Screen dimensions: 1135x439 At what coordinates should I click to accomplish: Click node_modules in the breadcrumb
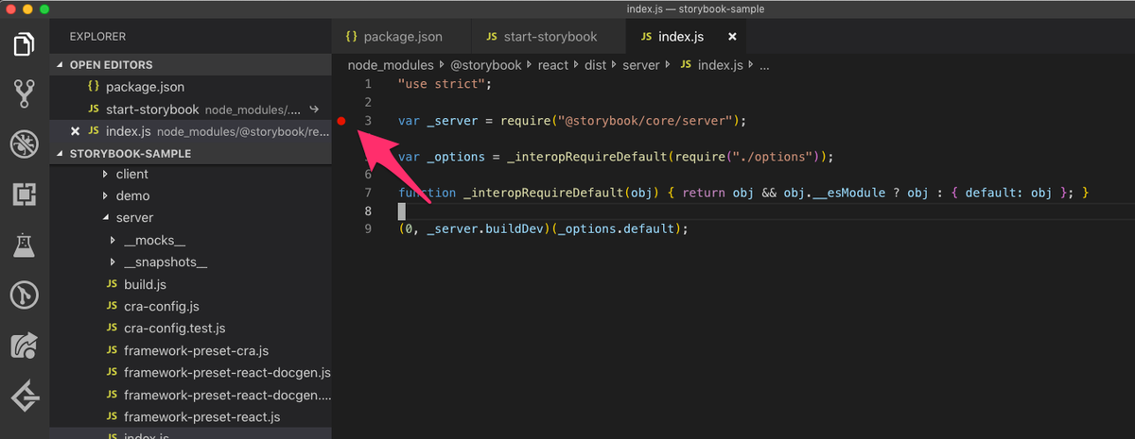392,66
